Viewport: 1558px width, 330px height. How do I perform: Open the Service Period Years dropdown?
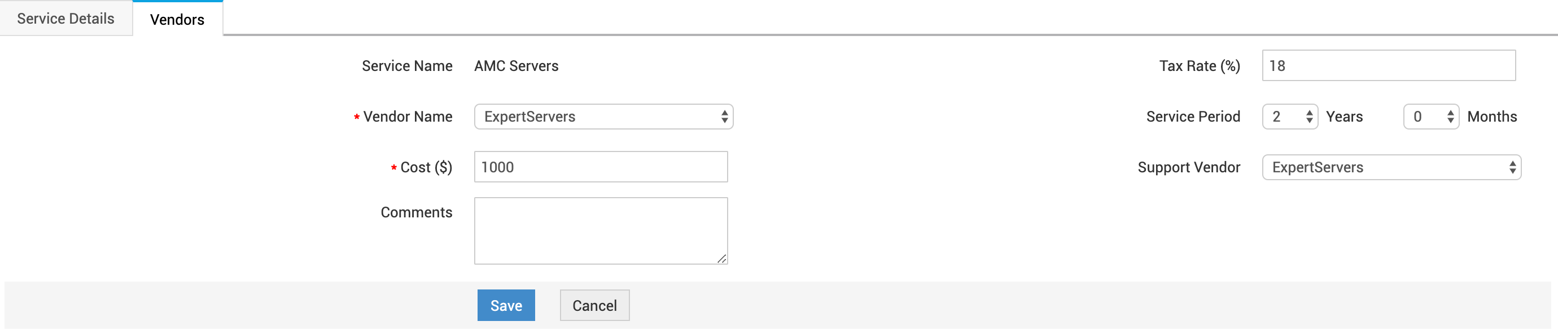tap(1289, 117)
